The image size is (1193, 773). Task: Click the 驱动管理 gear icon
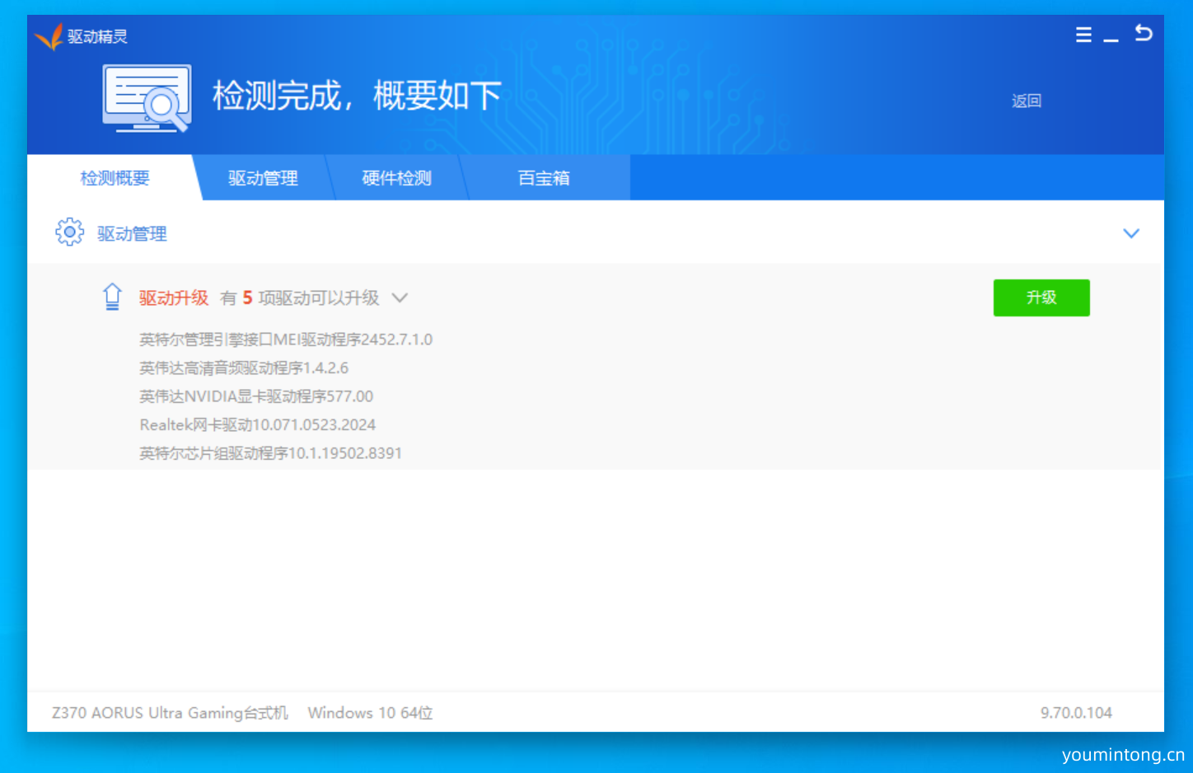[69, 232]
